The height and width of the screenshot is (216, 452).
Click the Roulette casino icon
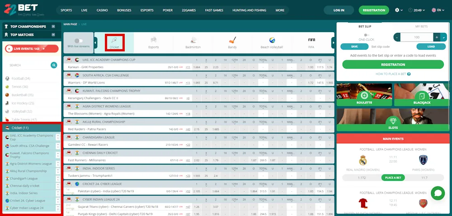364,95
